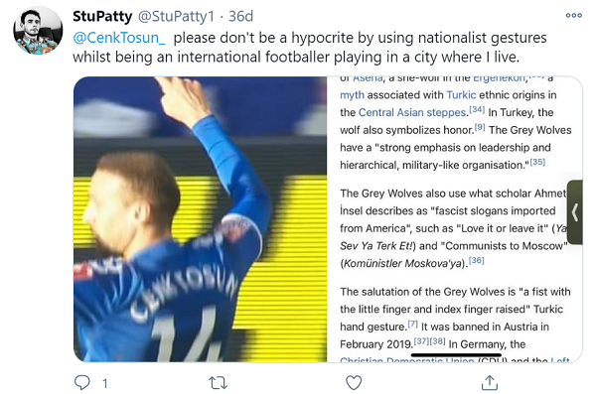This screenshot has height=394, width=596.
Task: Expand side panel using left chevron tab
Action: 575,212
